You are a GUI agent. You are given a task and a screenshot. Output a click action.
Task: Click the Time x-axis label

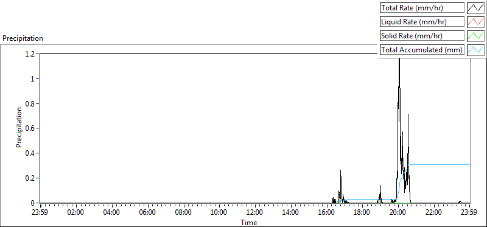pyautogui.click(x=249, y=223)
